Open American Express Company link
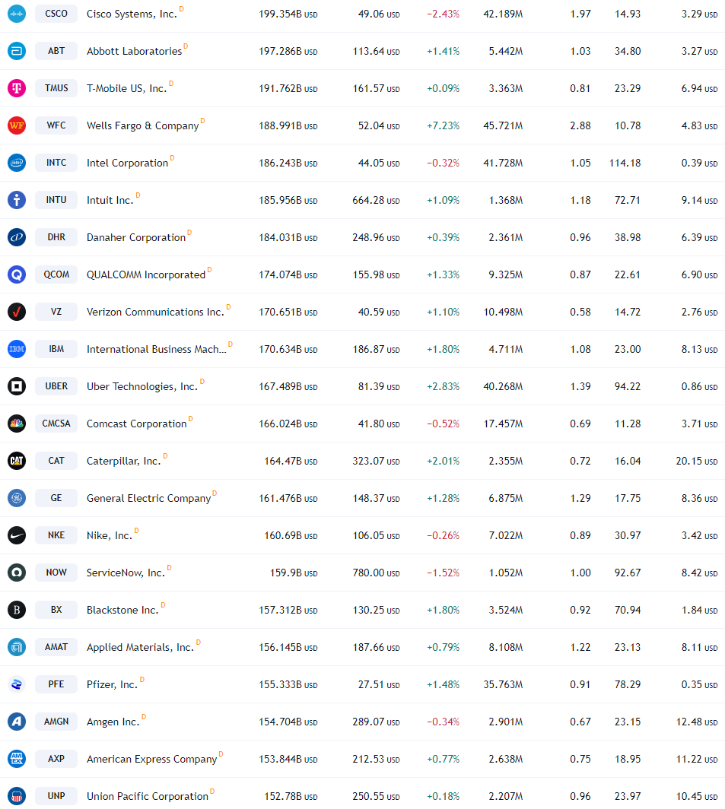 pos(152,759)
